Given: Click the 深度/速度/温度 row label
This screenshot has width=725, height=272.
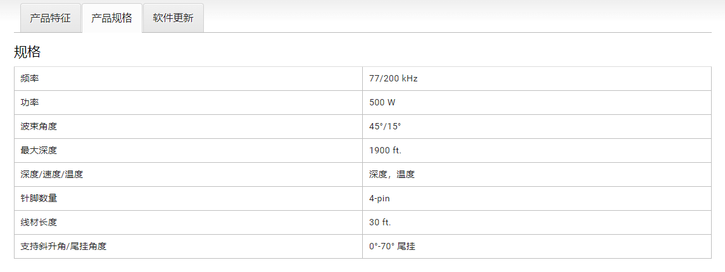Looking at the screenshot, I should click(x=51, y=175).
